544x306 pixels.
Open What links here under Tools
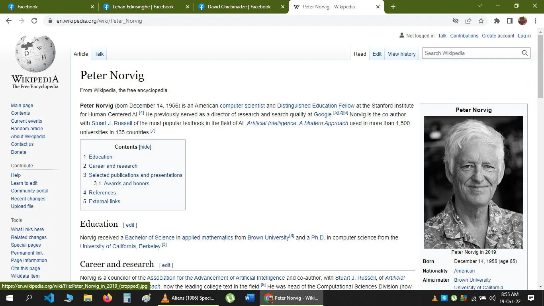(27, 229)
